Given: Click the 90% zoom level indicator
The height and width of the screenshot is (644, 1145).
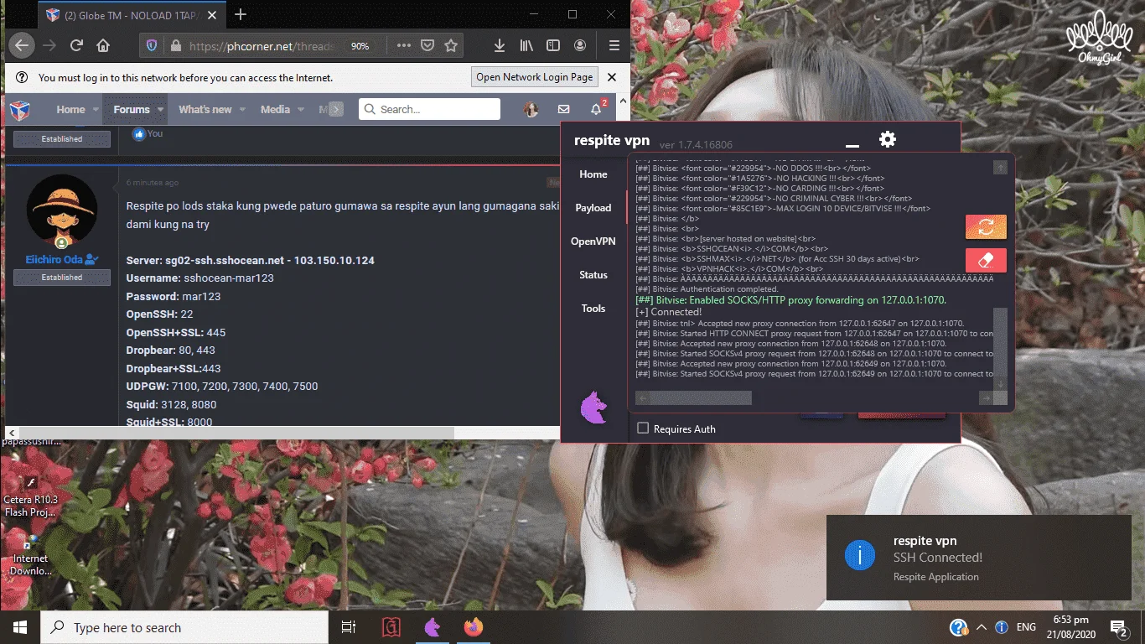Looking at the screenshot, I should 360,46.
